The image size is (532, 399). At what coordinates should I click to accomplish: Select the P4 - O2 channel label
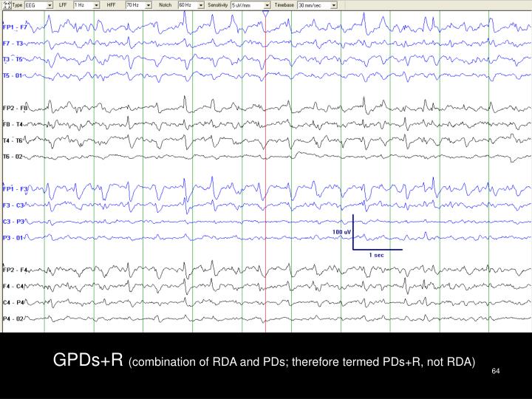click(13, 318)
